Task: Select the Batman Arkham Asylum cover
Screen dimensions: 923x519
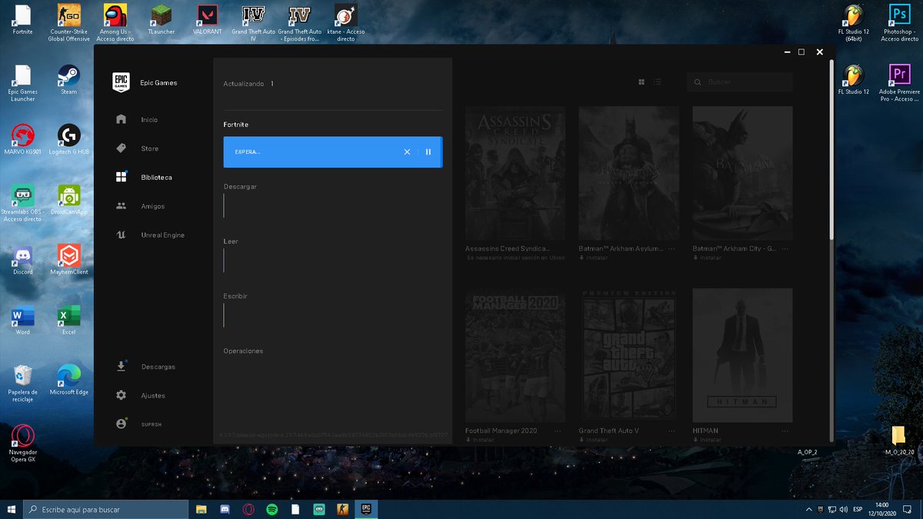Action: coord(628,173)
